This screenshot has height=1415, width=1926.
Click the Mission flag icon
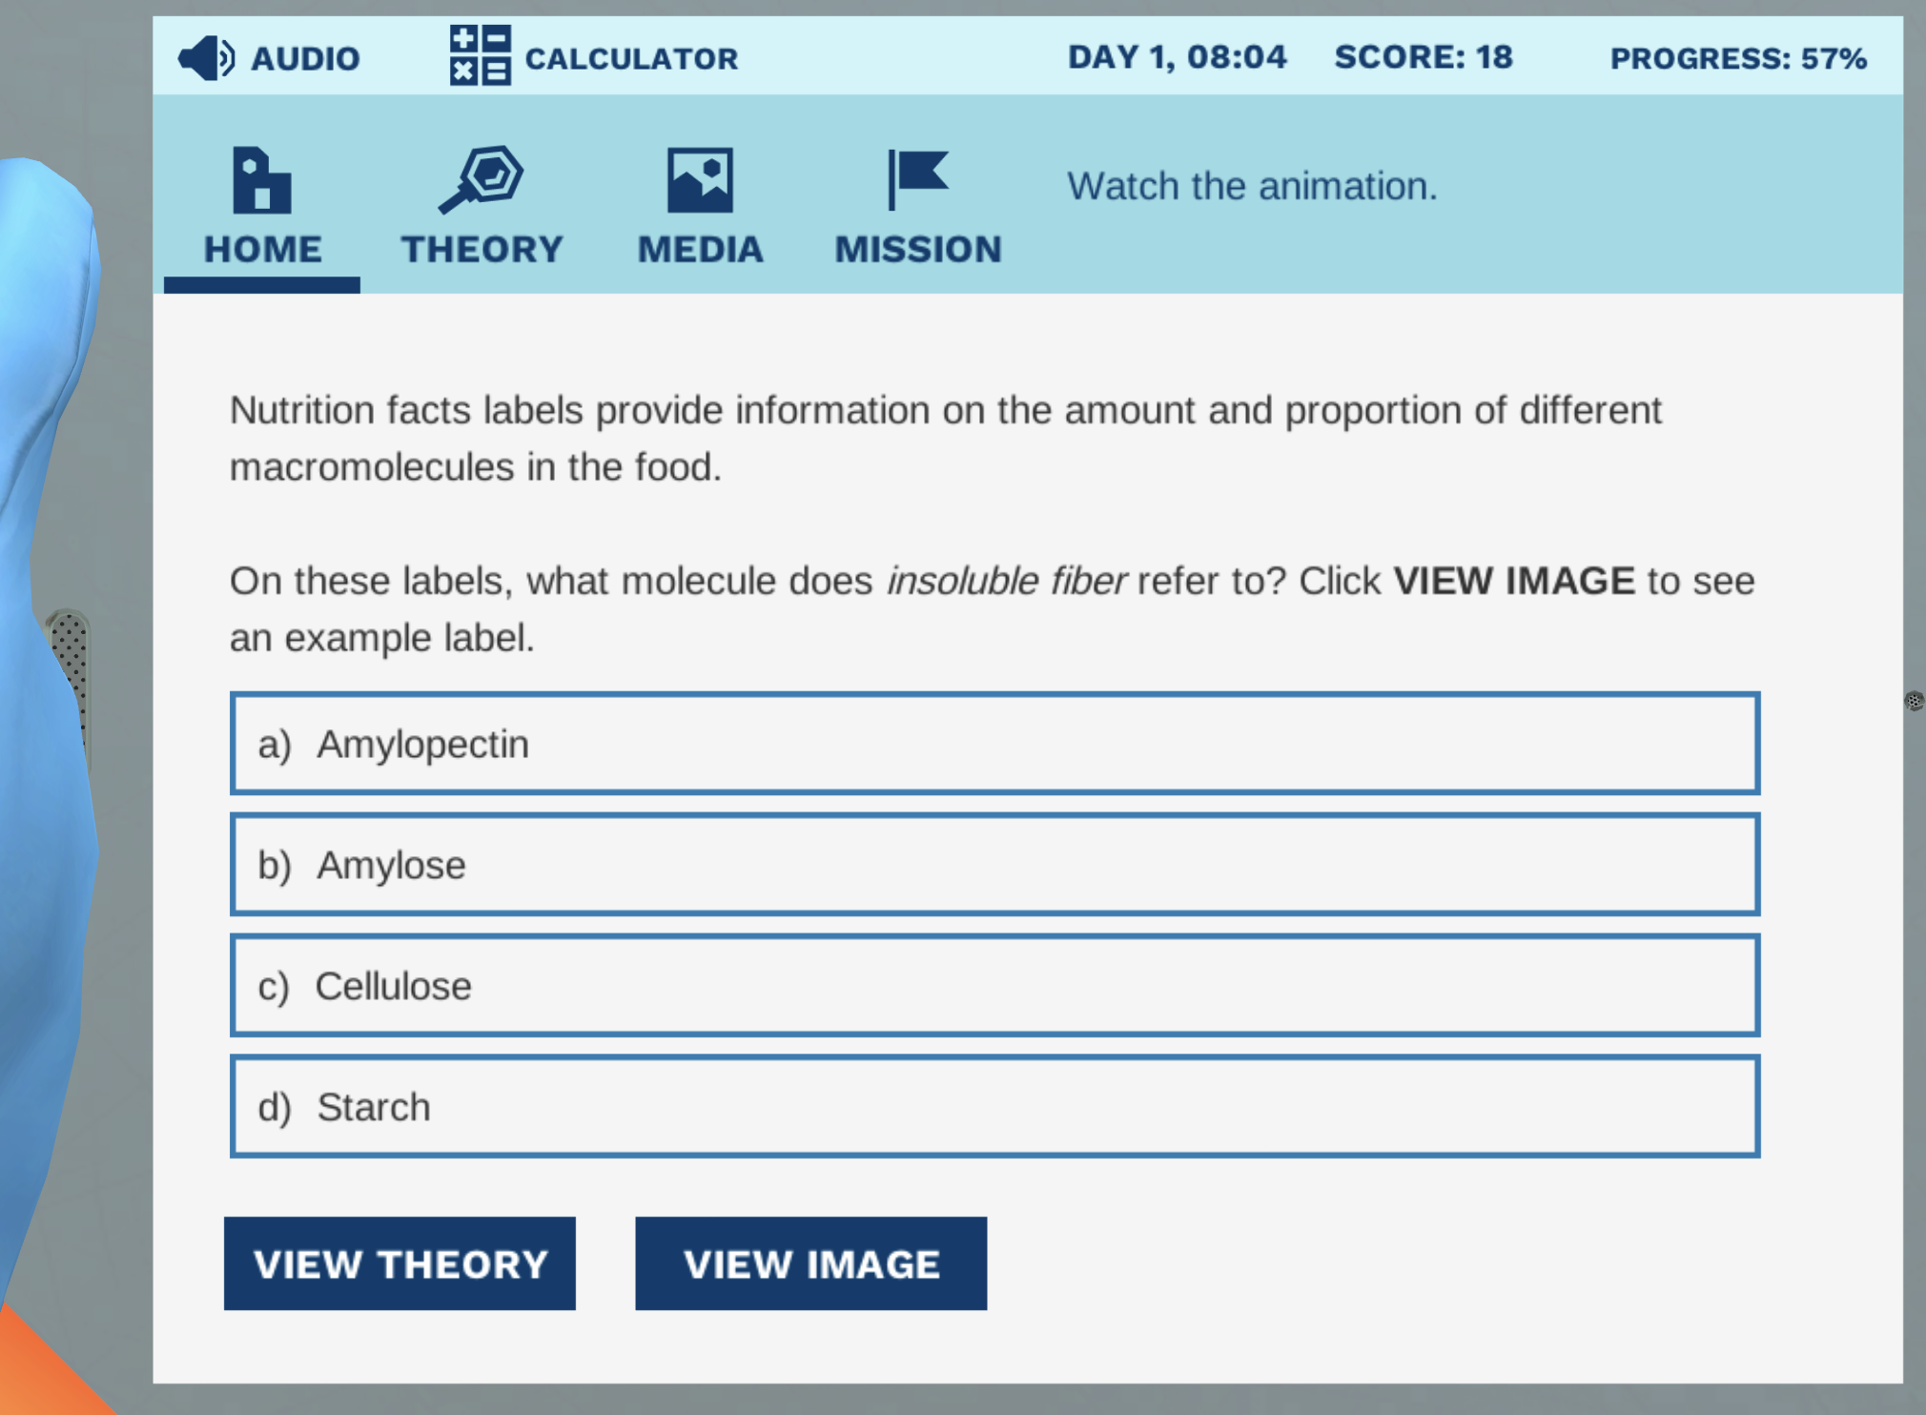coord(917,178)
